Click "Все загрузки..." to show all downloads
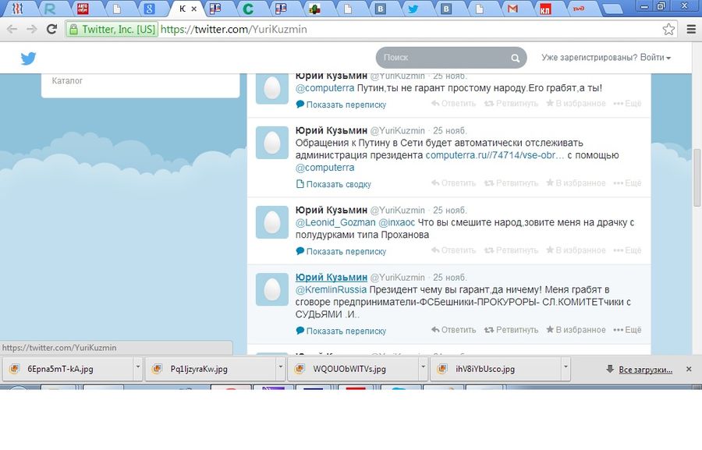 point(644,369)
